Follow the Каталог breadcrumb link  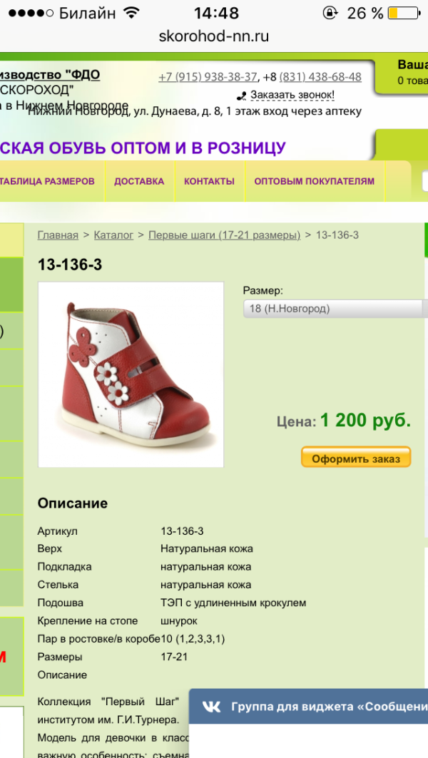coord(113,235)
